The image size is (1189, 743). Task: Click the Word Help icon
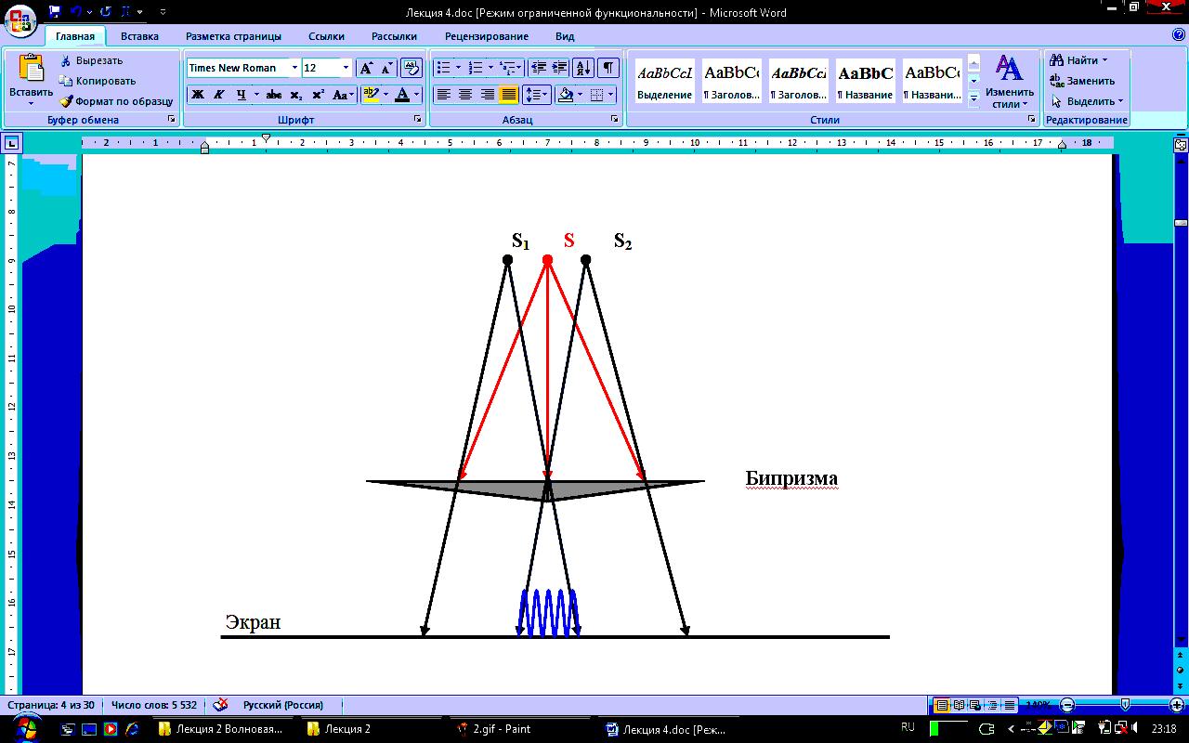pos(1178,35)
